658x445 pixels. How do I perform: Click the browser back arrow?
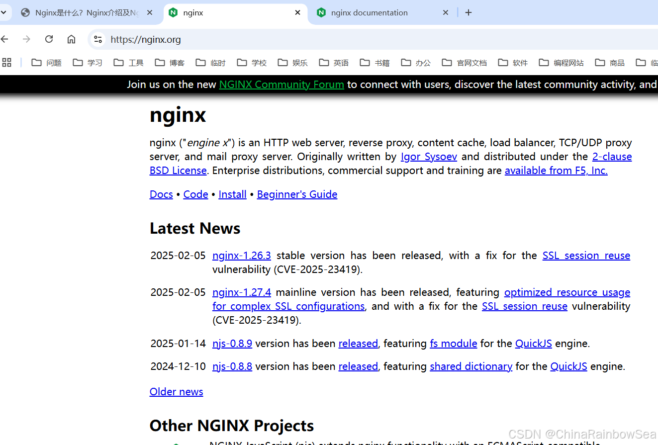[5, 39]
